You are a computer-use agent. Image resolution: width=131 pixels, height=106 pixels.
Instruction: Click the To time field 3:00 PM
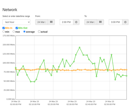pos(116,22)
